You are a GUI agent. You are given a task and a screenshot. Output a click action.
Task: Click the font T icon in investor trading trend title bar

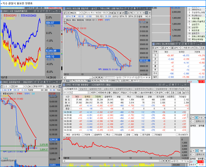click(x=176, y=85)
